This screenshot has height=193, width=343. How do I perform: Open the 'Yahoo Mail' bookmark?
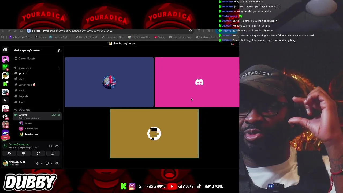20,37
